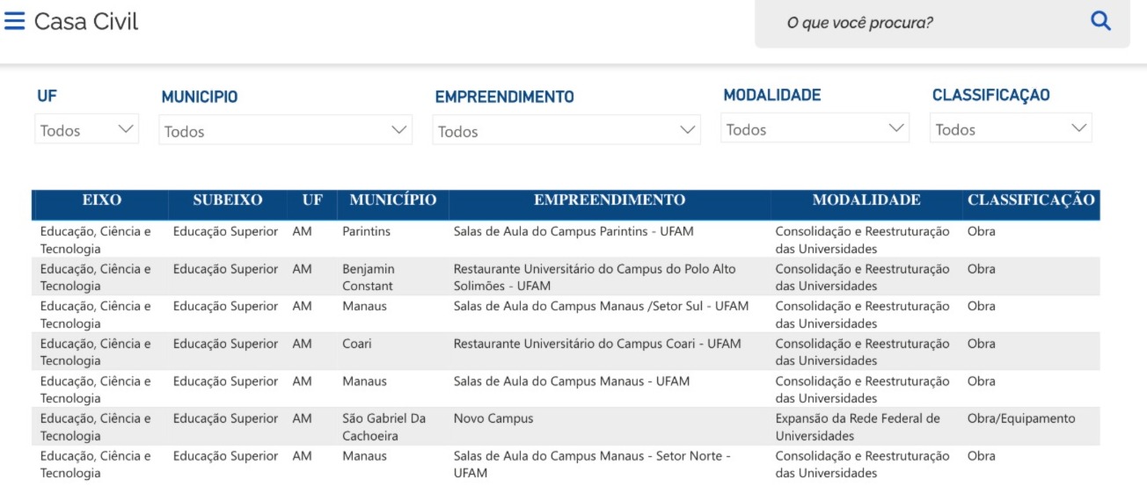Sort by the SUBEIXO column header

point(228,200)
